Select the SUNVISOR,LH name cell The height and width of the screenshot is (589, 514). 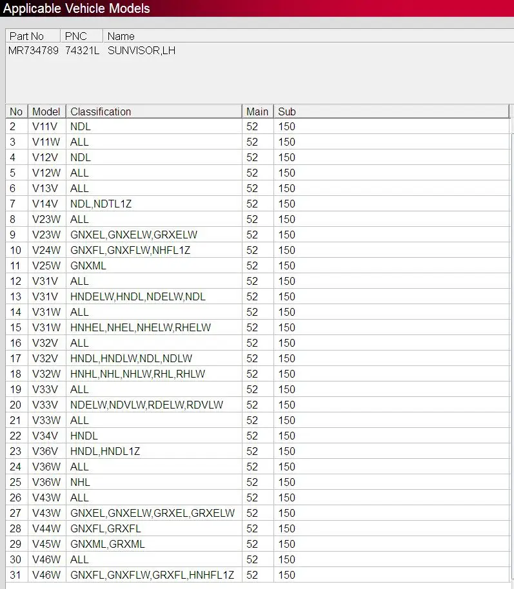point(141,50)
